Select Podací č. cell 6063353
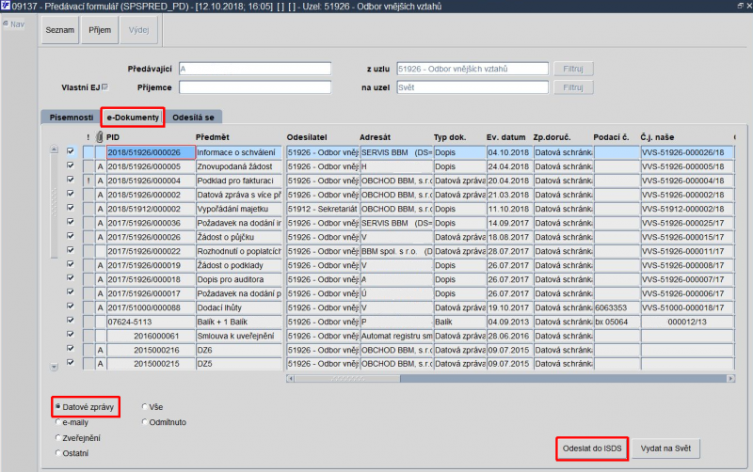Viewport: 753px width, 472px height. click(x=617, y=307)
